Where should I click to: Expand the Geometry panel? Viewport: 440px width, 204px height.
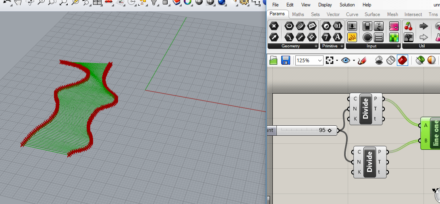(x=316, y=46)
